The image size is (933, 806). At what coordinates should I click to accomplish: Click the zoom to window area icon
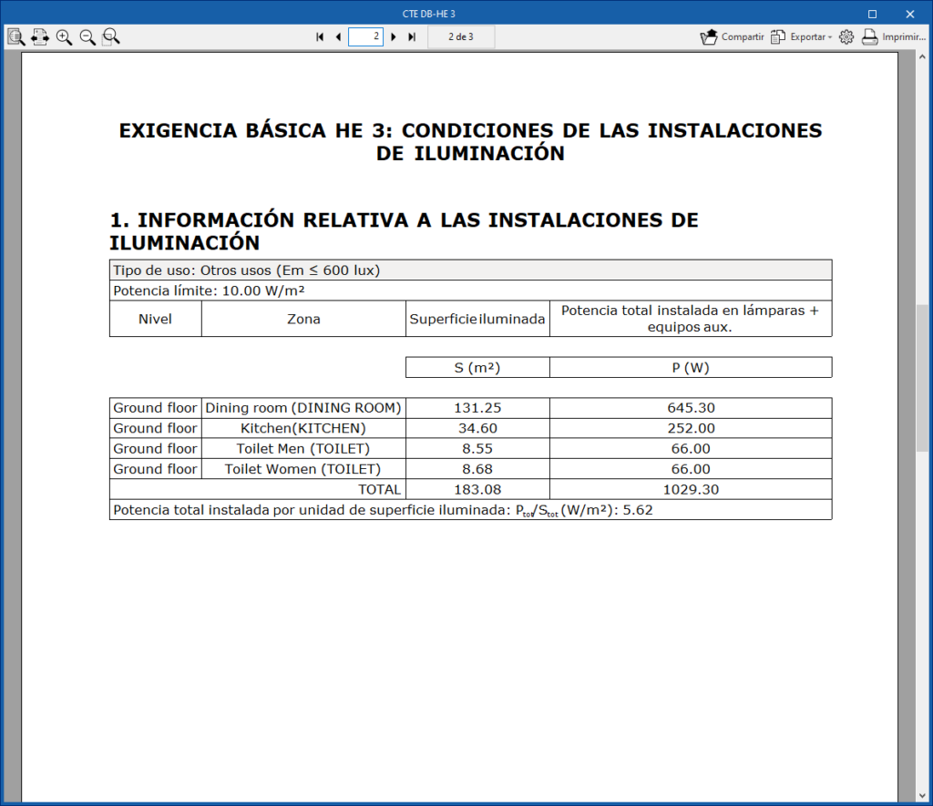click(x=110, y=36)
